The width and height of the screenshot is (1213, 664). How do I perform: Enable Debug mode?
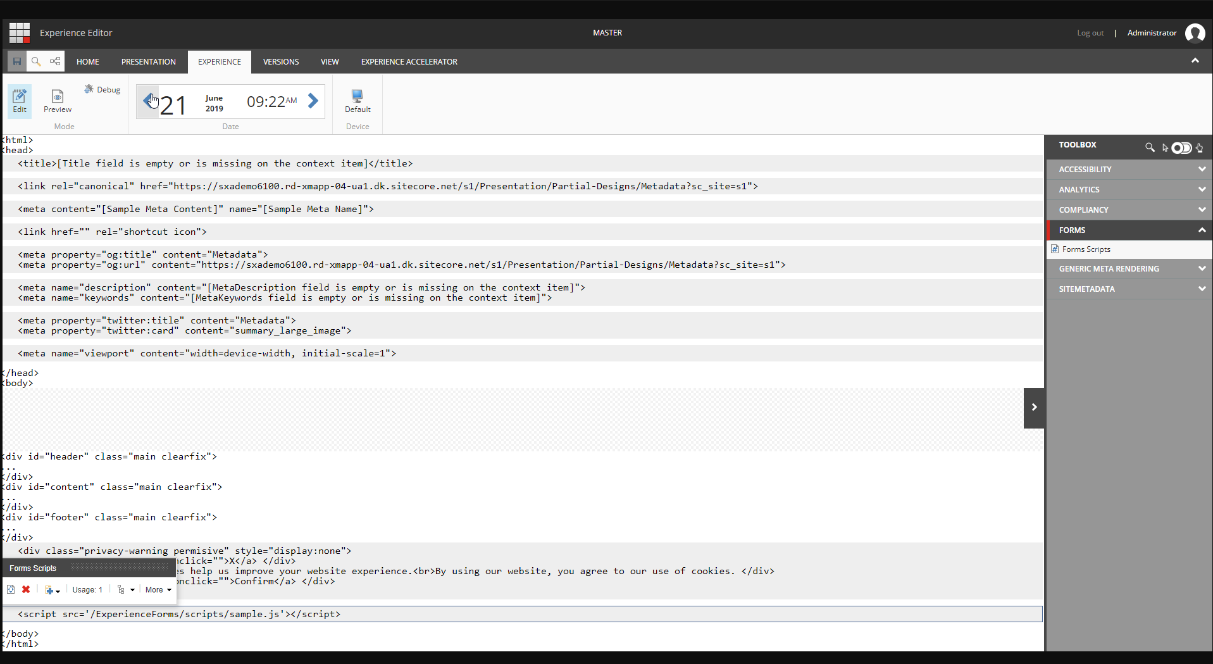[x=103, y=90]
